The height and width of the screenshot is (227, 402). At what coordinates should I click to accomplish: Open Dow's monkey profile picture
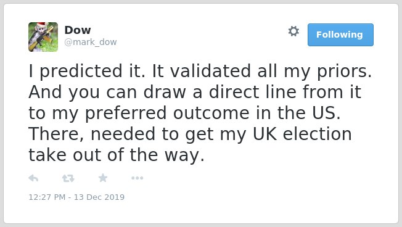(x=43, y=37)
